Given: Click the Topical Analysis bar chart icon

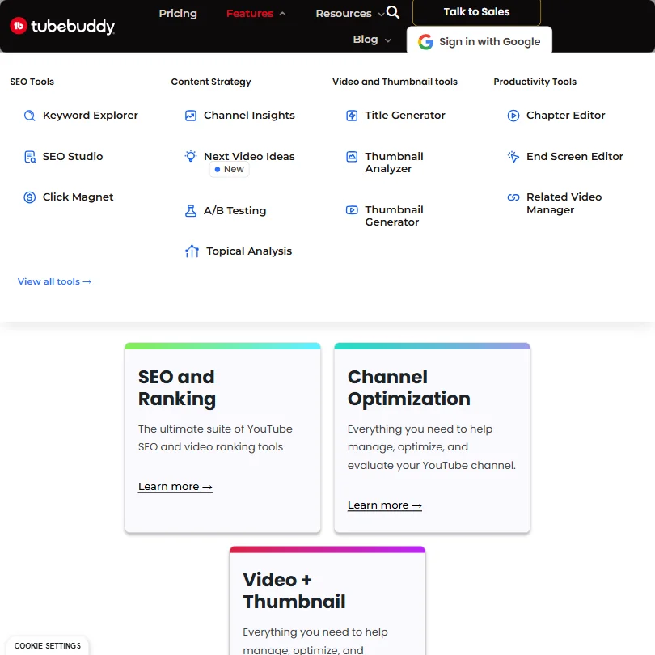Looking at the screenshot, I should (x=192, y=251).
